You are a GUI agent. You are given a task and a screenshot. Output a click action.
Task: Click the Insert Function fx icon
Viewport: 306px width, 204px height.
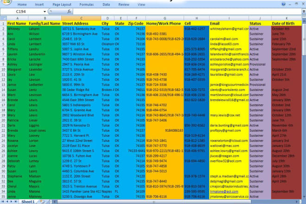(69, 12)
